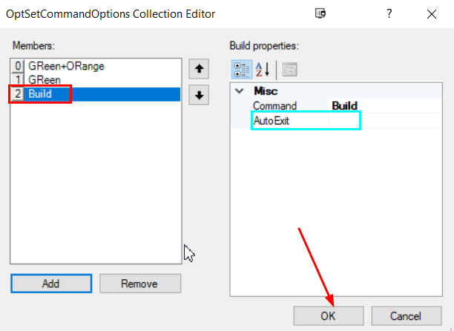
Task: Switch property grid to Categorized view
Action: point(242,70)
